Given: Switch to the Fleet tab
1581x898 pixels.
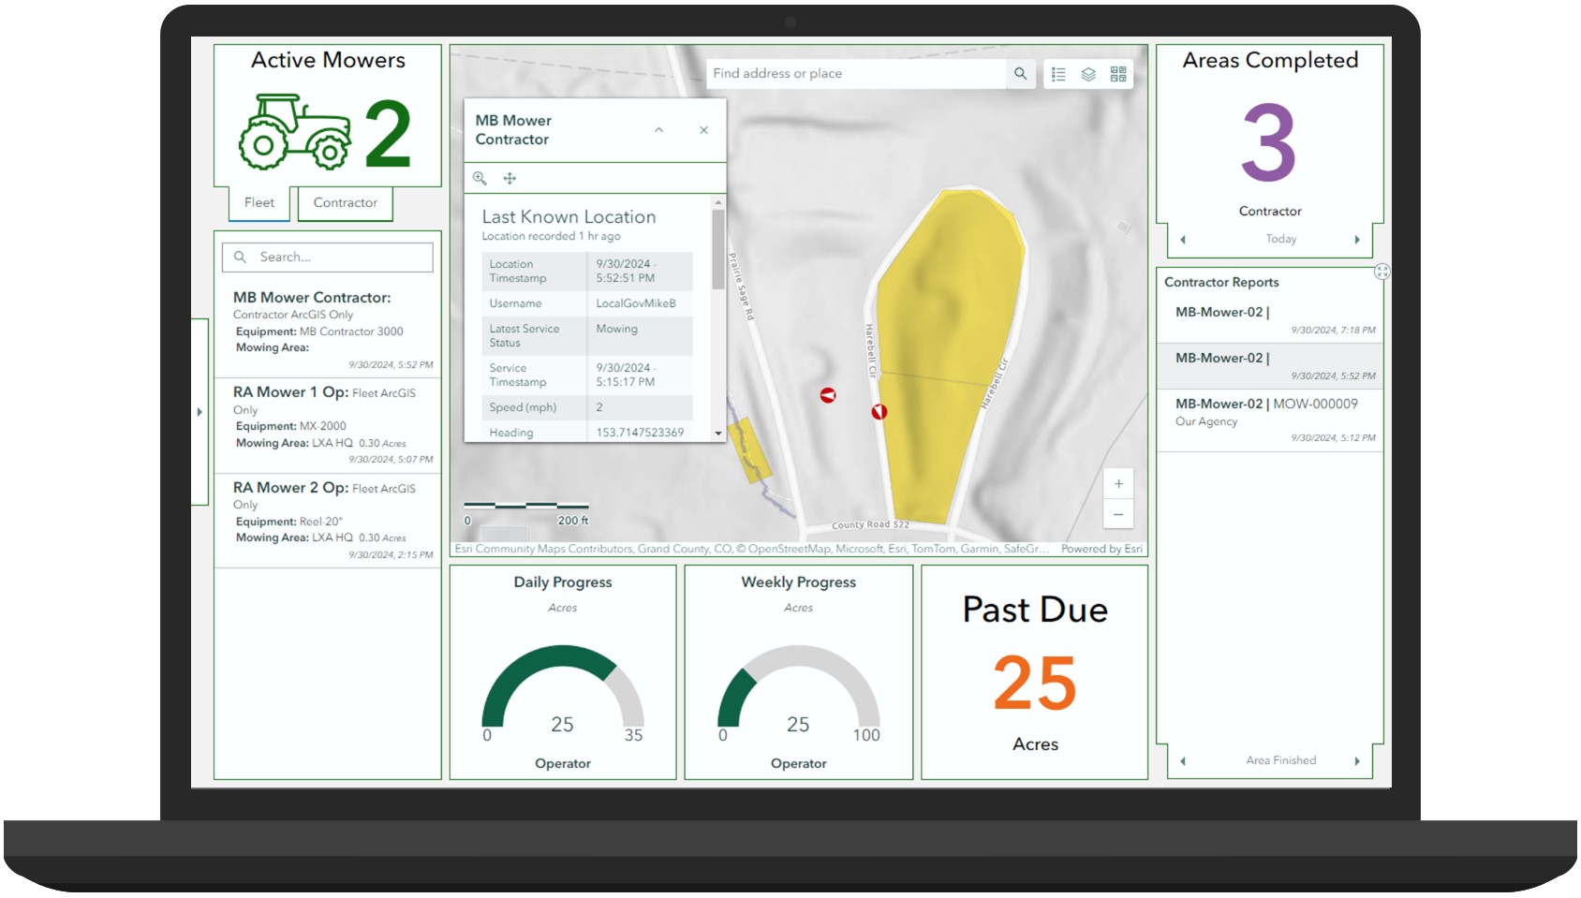Looking at the screenshot, I should pyautogui.click(x=259, y=202).
